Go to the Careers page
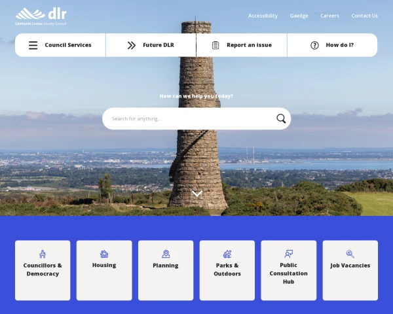393x314 pixels. pyautogui.click(x=329, y=16)
